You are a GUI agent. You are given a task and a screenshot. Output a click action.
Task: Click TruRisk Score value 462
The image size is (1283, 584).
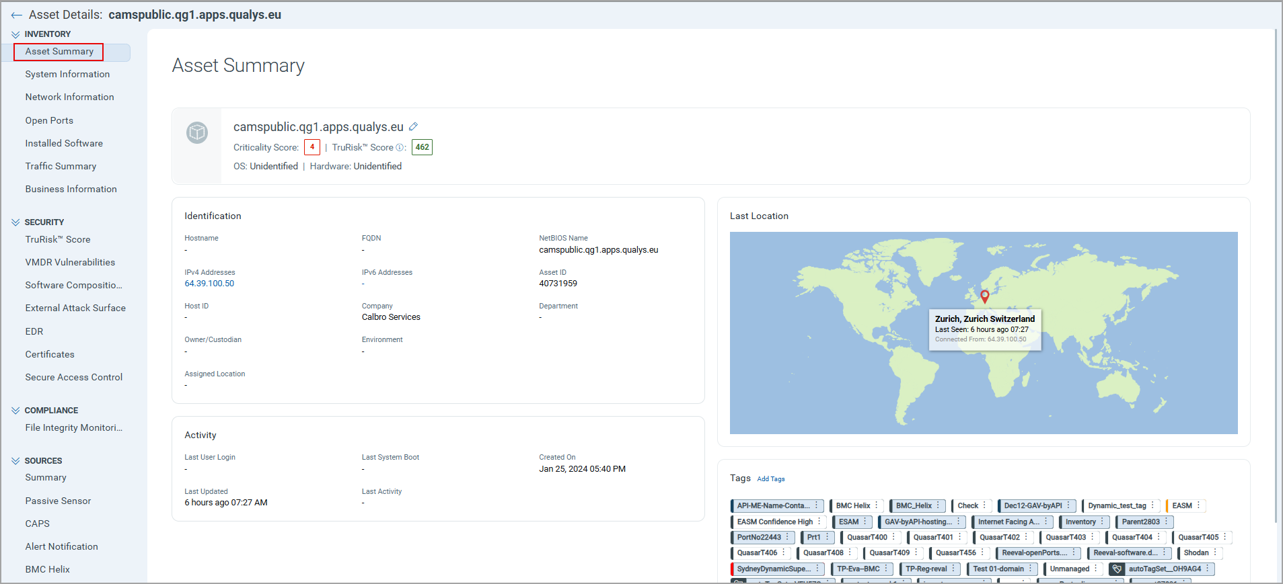[422, 147]
